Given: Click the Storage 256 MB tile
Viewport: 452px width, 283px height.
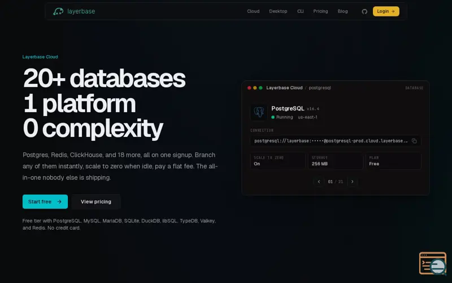Looking at the screenshot, I should coord(336,161).
